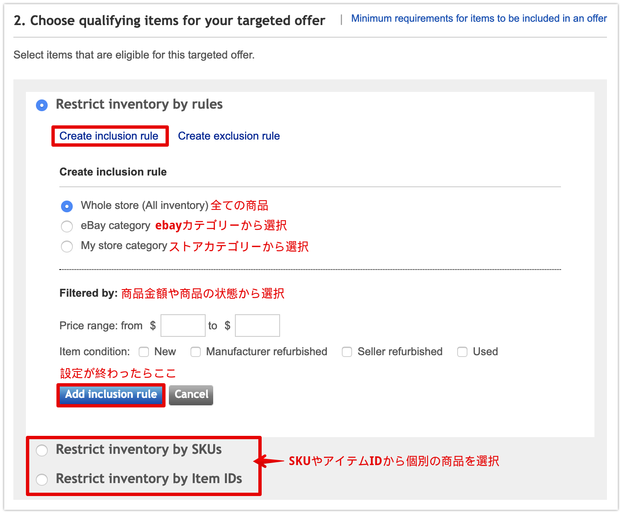Select the Restrict inventory by SKUs radio button
This screenshot has width=622, height=514.
[42, 450]
